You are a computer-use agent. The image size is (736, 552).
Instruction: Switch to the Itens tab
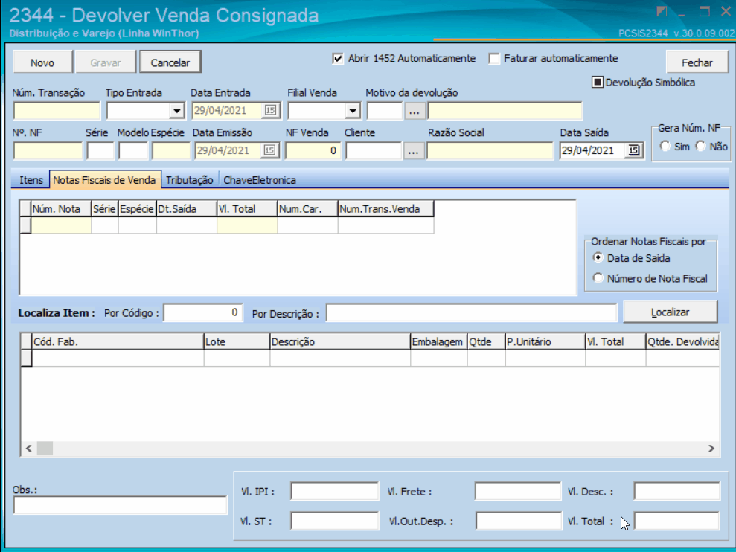[31, 180]
